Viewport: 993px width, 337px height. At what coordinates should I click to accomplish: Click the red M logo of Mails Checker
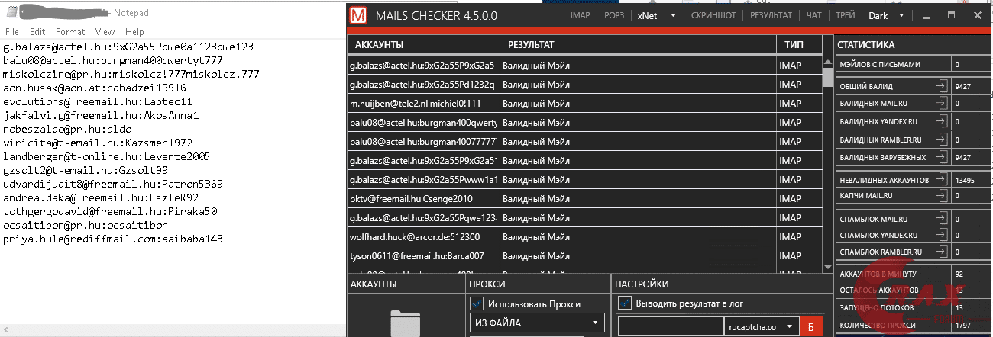(359, 15)
